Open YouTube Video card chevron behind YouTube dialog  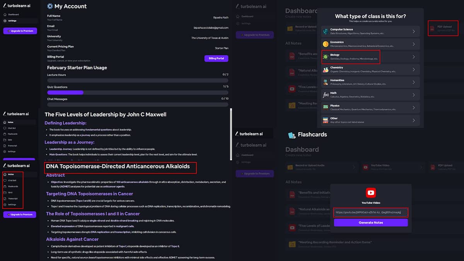[422, 167]
